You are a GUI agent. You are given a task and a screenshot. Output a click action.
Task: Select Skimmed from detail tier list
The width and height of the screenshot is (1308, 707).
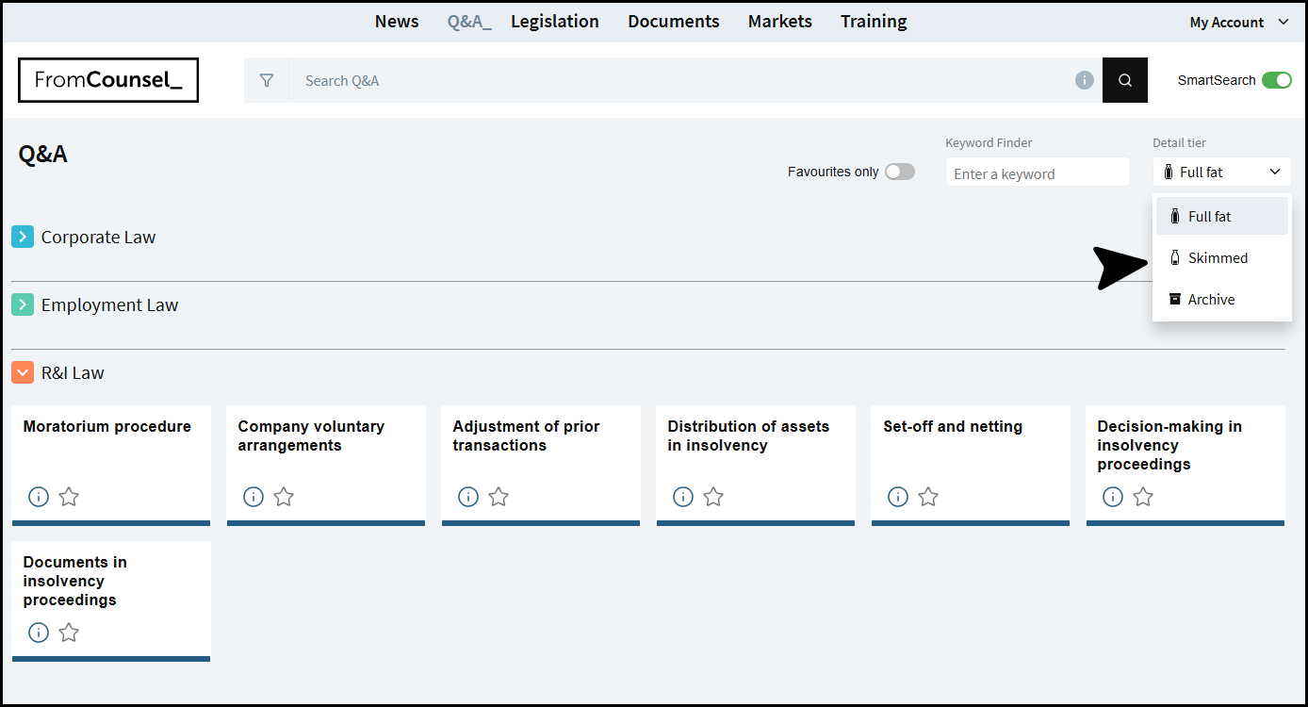[x=1217, y=258]
